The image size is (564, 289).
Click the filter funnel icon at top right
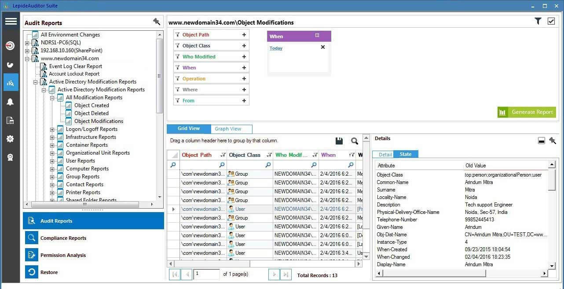(x=538, y=21)
